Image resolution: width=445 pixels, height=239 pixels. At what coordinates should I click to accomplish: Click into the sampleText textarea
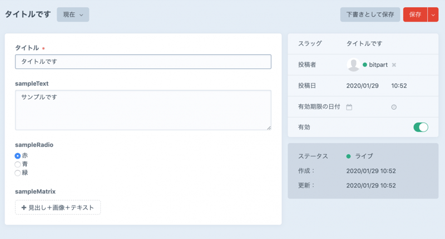(143, 110)
